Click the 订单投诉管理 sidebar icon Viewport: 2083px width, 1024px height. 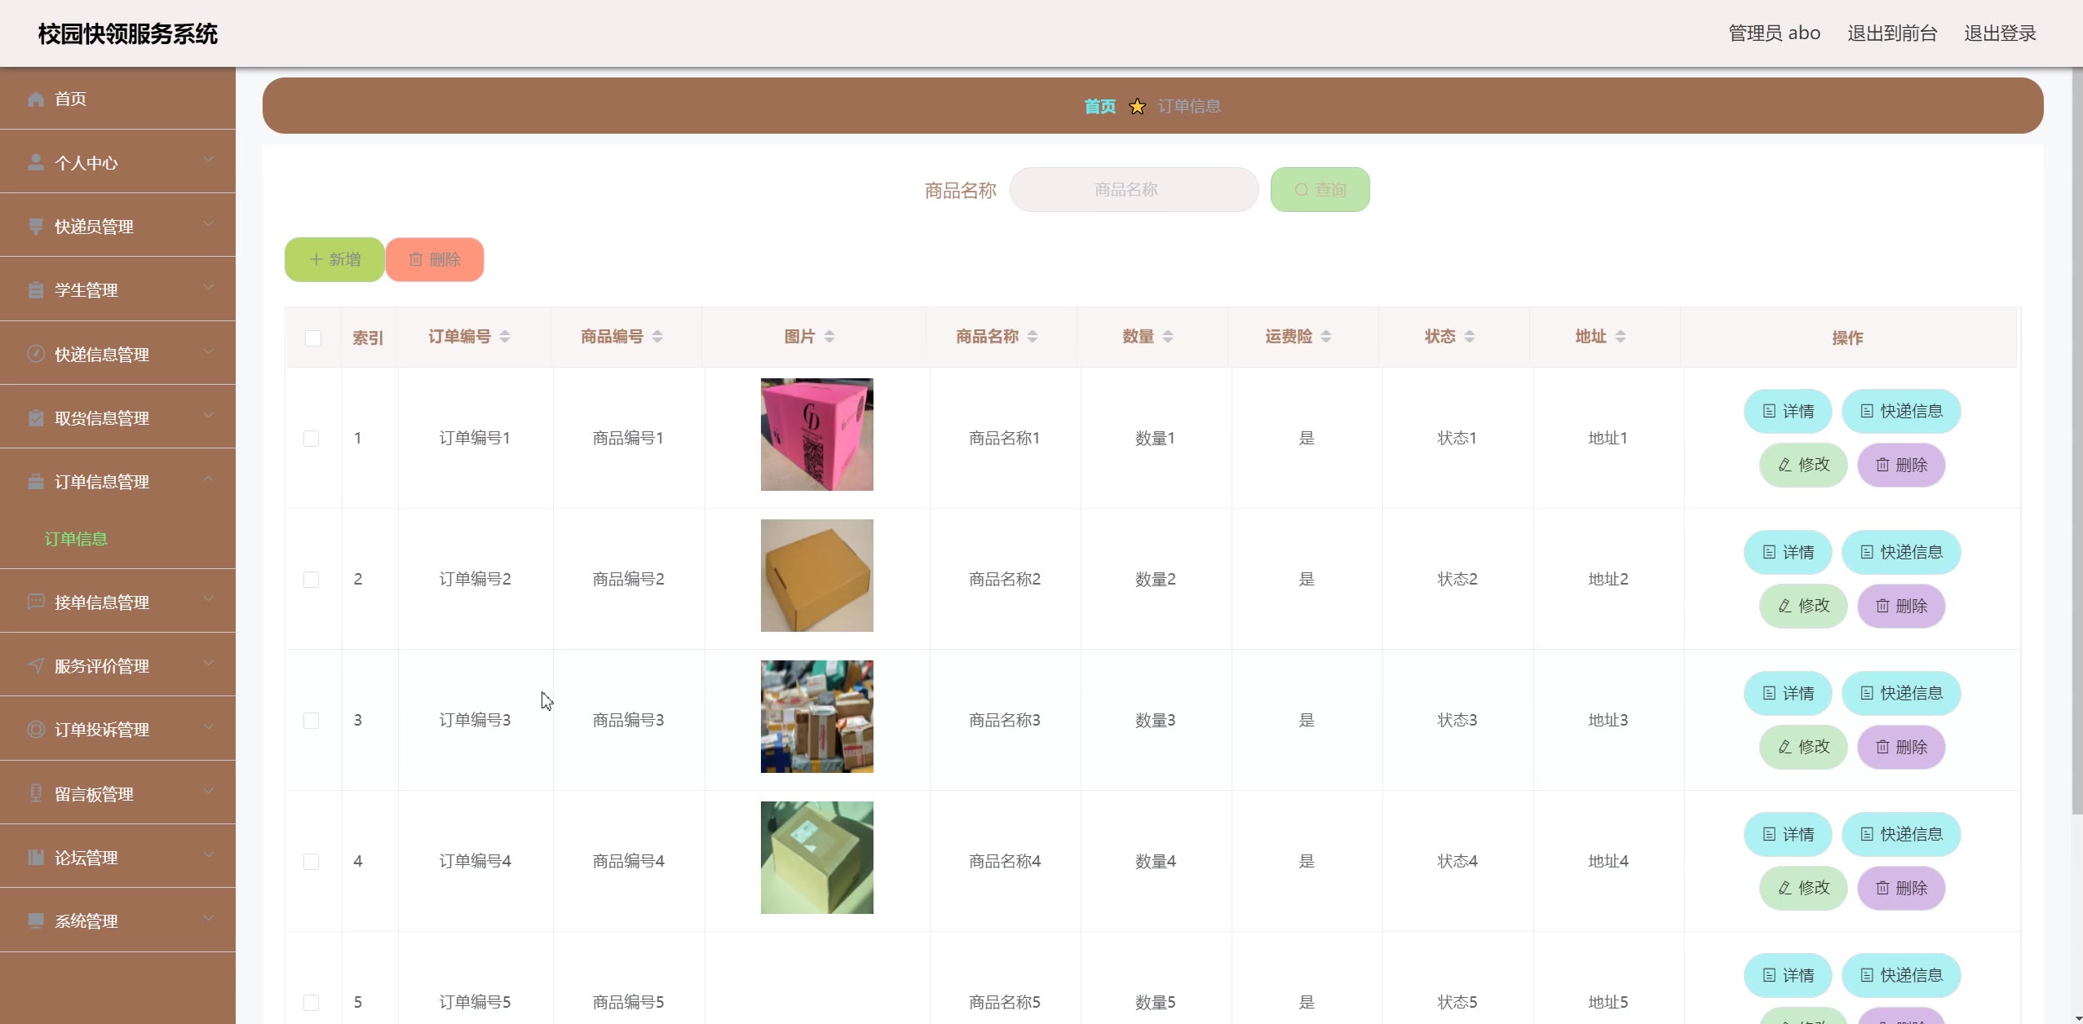36,729
